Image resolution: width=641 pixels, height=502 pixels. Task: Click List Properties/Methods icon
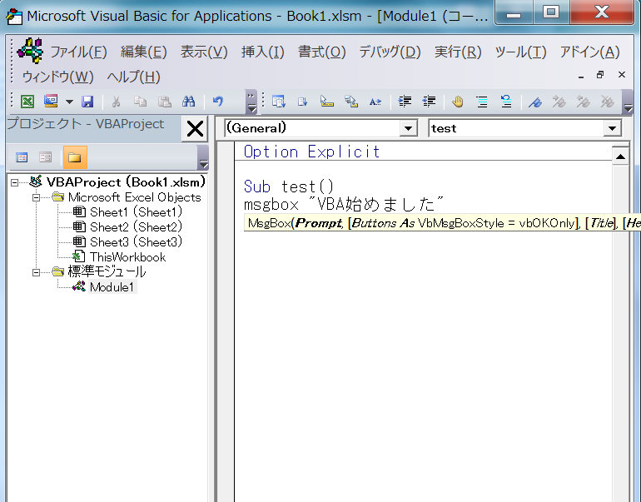(278, 102)
